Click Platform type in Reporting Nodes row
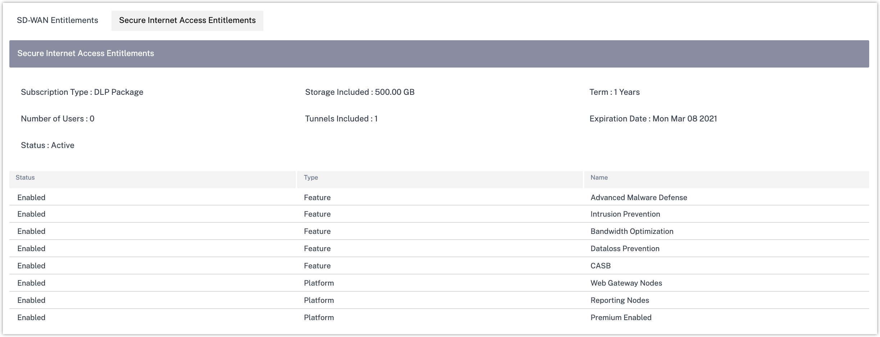Viewport: 880px width, 337px height. click(319, 300)
